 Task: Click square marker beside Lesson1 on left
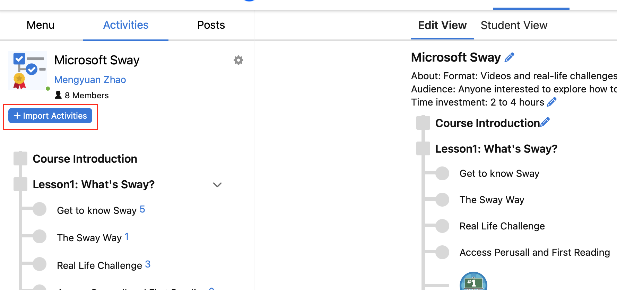point(20,184)
